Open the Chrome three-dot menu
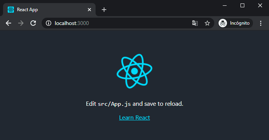 (x=261, y=23)
